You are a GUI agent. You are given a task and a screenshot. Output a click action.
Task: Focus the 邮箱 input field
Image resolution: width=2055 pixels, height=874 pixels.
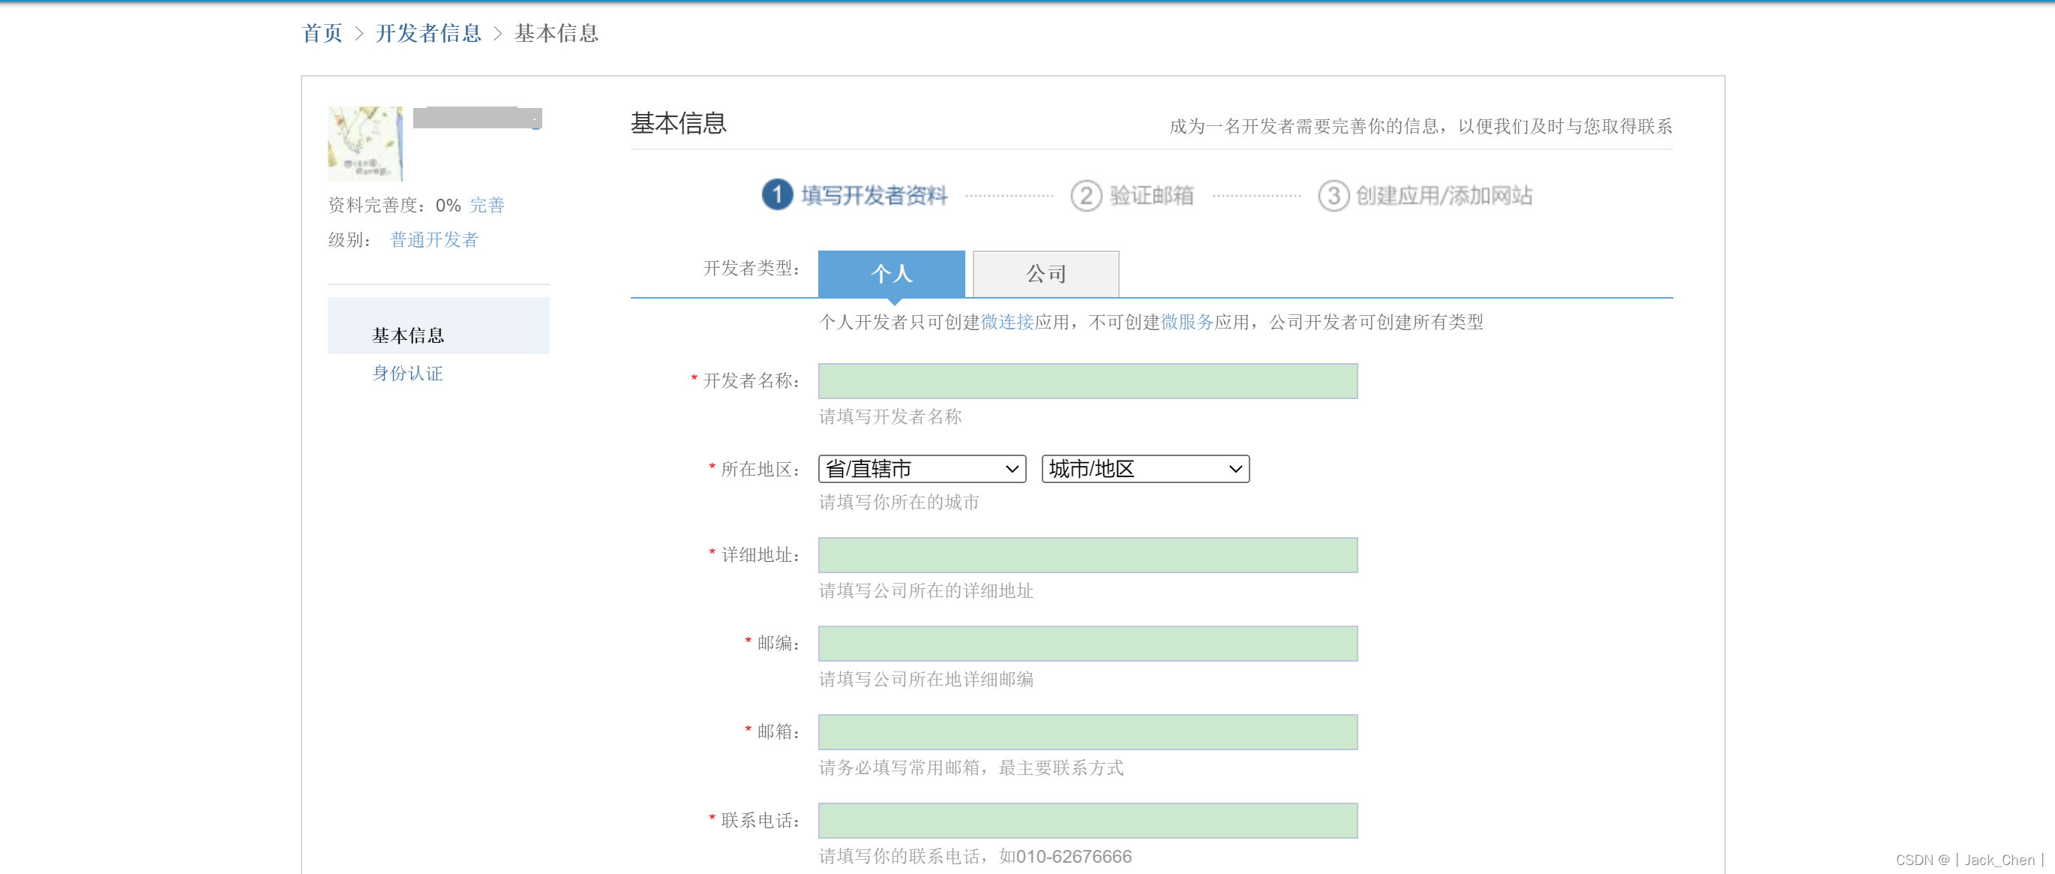tap(1087, 732)
